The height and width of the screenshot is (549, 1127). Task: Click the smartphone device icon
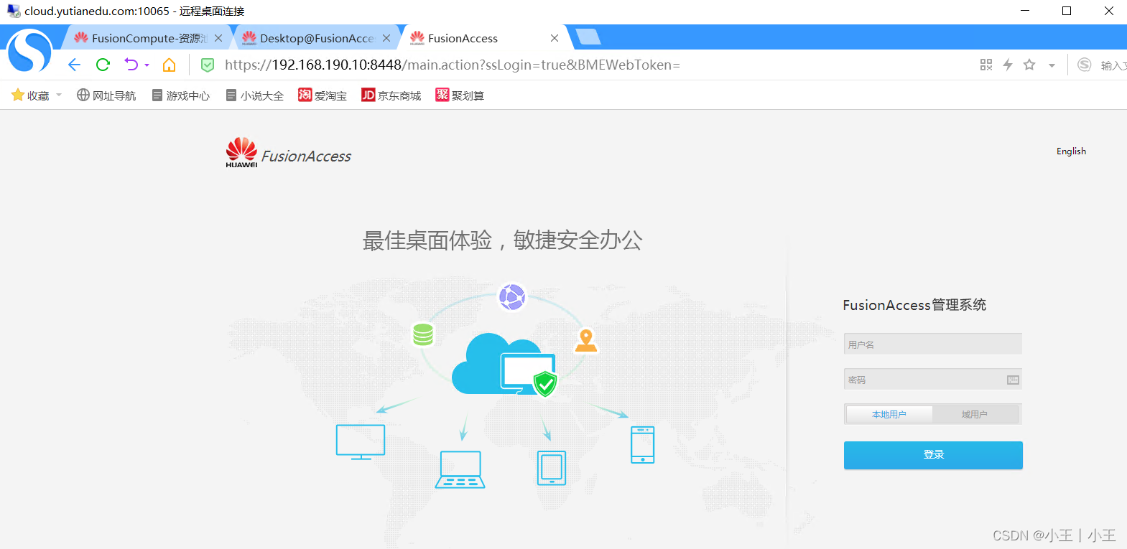[642, 445]
